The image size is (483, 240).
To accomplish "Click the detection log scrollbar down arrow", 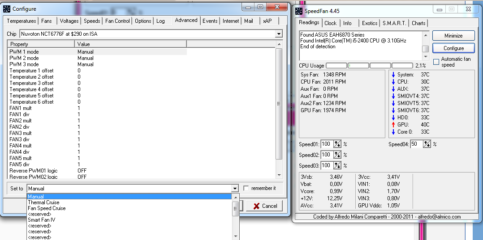I will 425,57.
